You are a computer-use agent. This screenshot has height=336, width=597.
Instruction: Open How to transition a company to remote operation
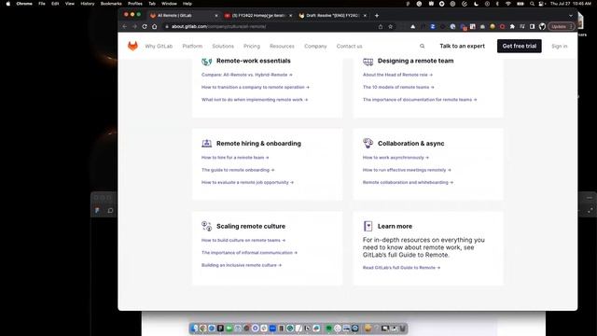click(x=255, y=87)
